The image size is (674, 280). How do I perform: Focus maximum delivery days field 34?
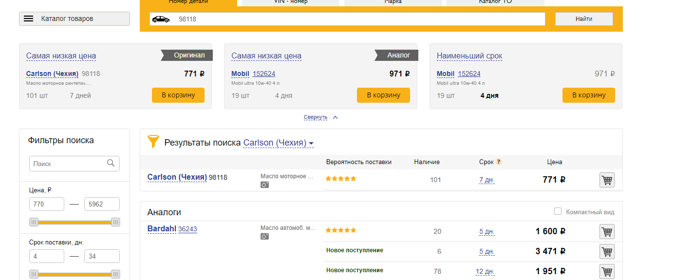[102, 256]
